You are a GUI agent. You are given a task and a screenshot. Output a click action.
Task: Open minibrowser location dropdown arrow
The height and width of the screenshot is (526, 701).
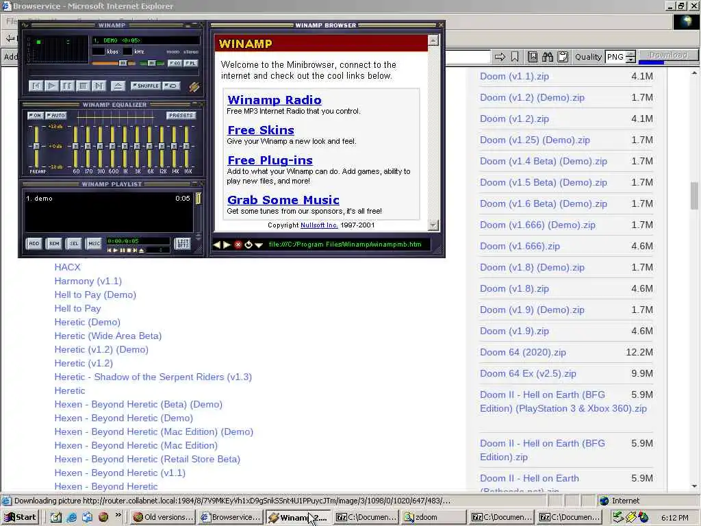point(258,245)
